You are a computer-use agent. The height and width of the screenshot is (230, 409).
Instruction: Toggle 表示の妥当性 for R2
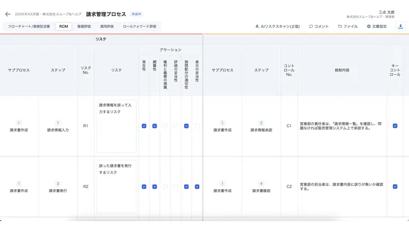pos(197,187)
